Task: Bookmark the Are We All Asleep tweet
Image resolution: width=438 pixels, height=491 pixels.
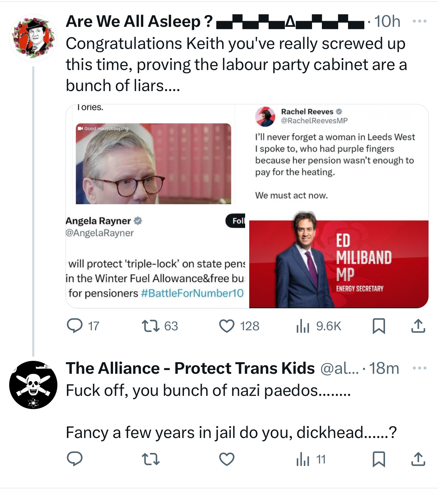Action: click(379, 326)
